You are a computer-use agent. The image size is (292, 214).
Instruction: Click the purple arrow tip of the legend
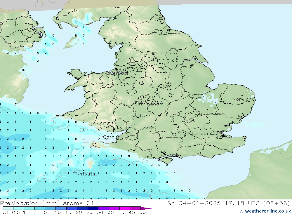coord(146,208)
